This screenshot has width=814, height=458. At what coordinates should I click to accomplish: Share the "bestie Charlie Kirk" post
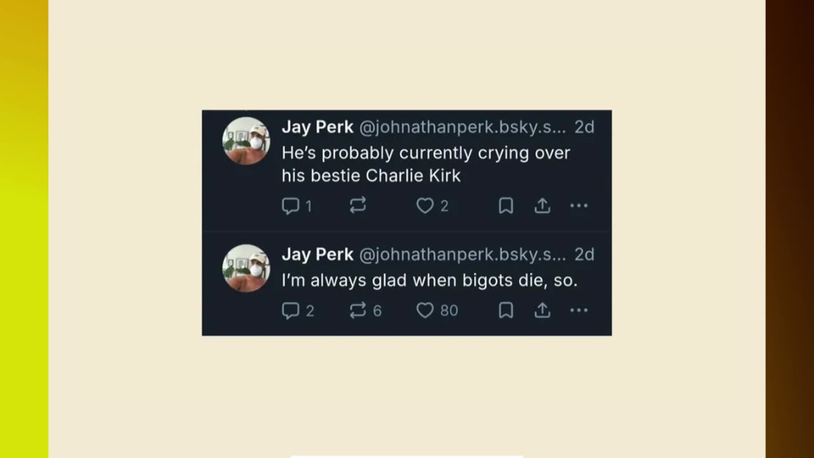pyautogui.click(x=542, y=205)
